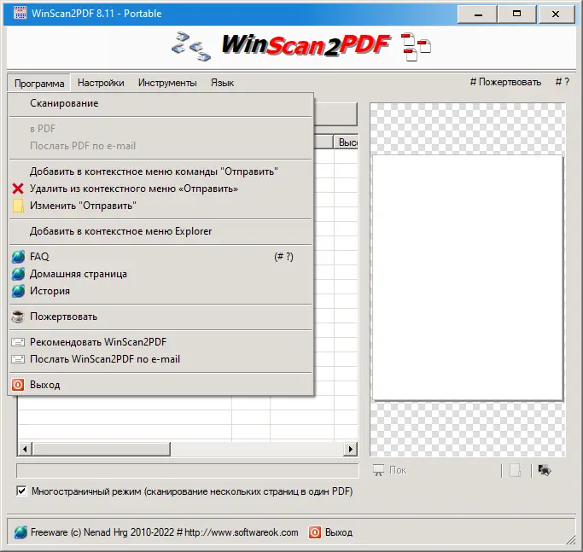The width and height of the screenshot is (583, 552).
Task: Choose Выход from the Программа menu
Action: click(x=160, y=385)
